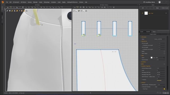The width and height of the screenshot is (170, 95).
Task: Click the Display menu
Action: [64, 2]
